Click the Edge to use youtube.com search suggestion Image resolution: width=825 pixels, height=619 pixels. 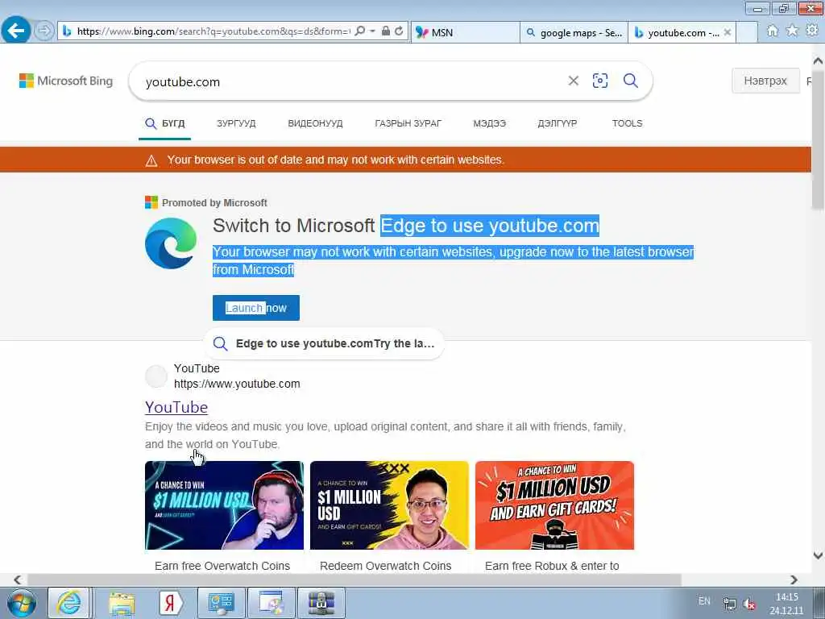324,343
